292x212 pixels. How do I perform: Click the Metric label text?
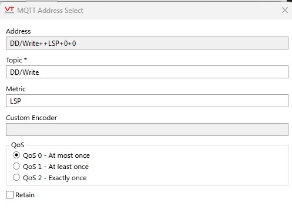[x=16, y=89]
